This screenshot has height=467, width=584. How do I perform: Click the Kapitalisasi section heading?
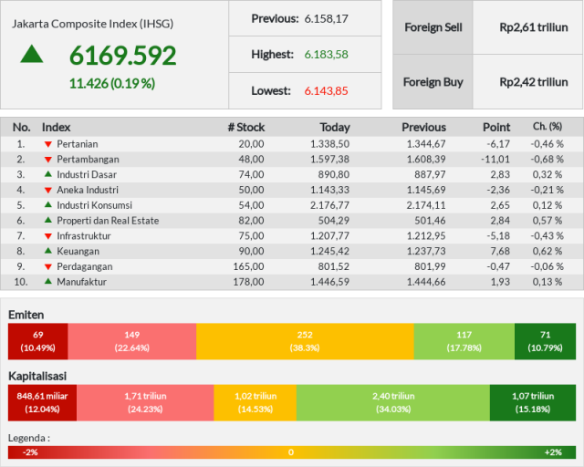[37, 376]
